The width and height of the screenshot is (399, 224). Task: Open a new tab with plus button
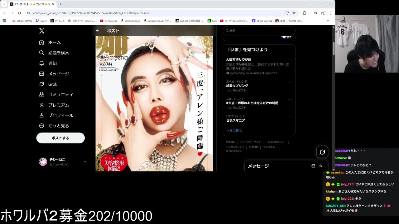pos(60,4)
